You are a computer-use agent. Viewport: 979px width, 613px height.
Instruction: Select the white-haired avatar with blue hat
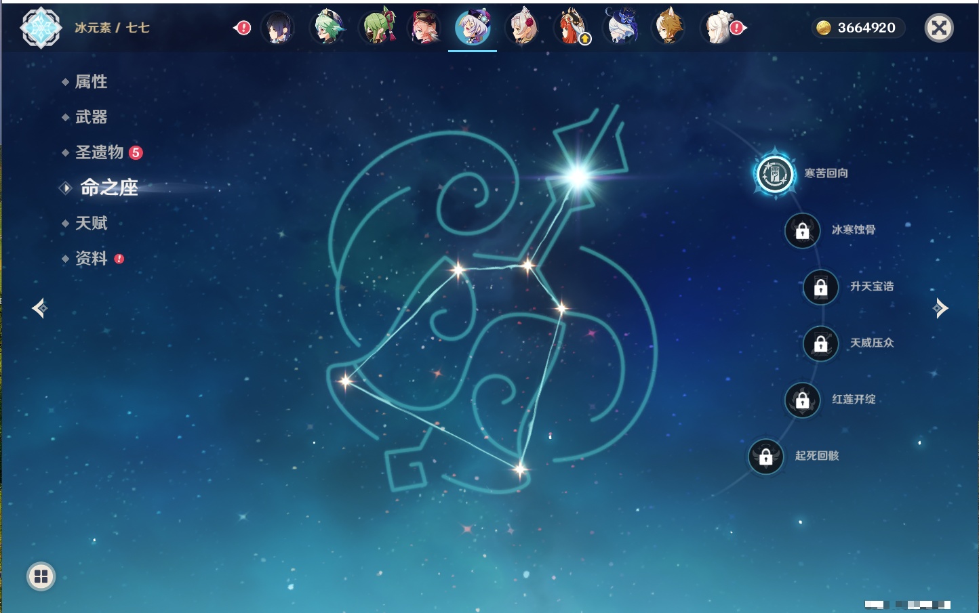pos(620,28)
